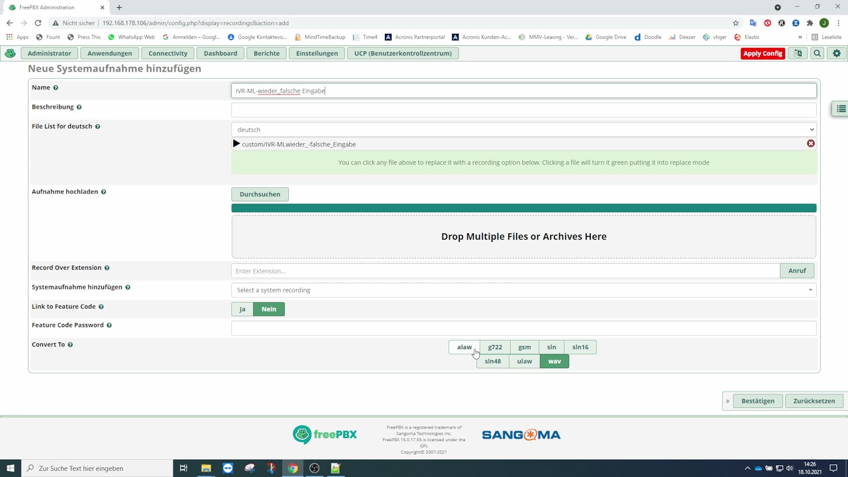
Task: Click help icon next to Beschreibung
Action: (x=79, y=107)
